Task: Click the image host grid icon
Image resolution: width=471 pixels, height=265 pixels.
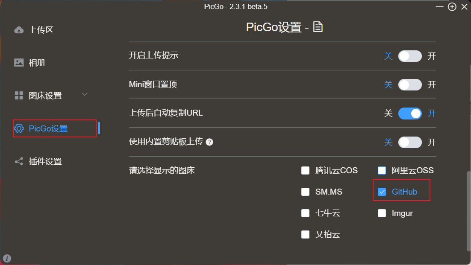Action: pos(19,96)
